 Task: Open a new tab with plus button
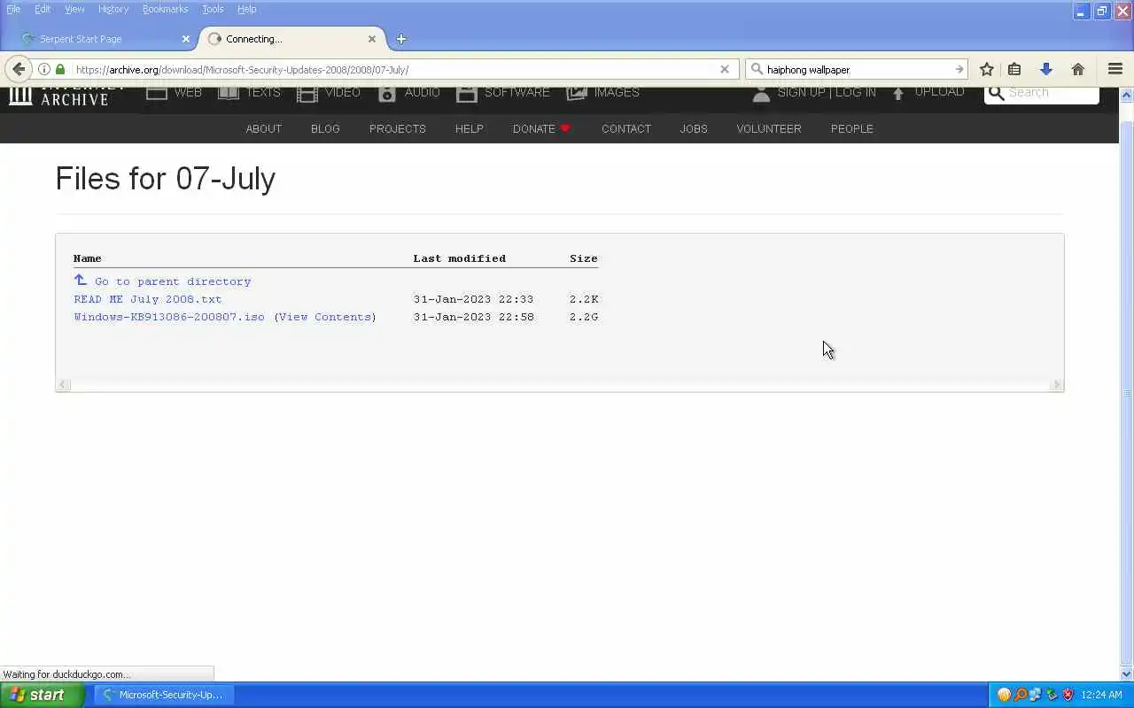tap(400, 39)
